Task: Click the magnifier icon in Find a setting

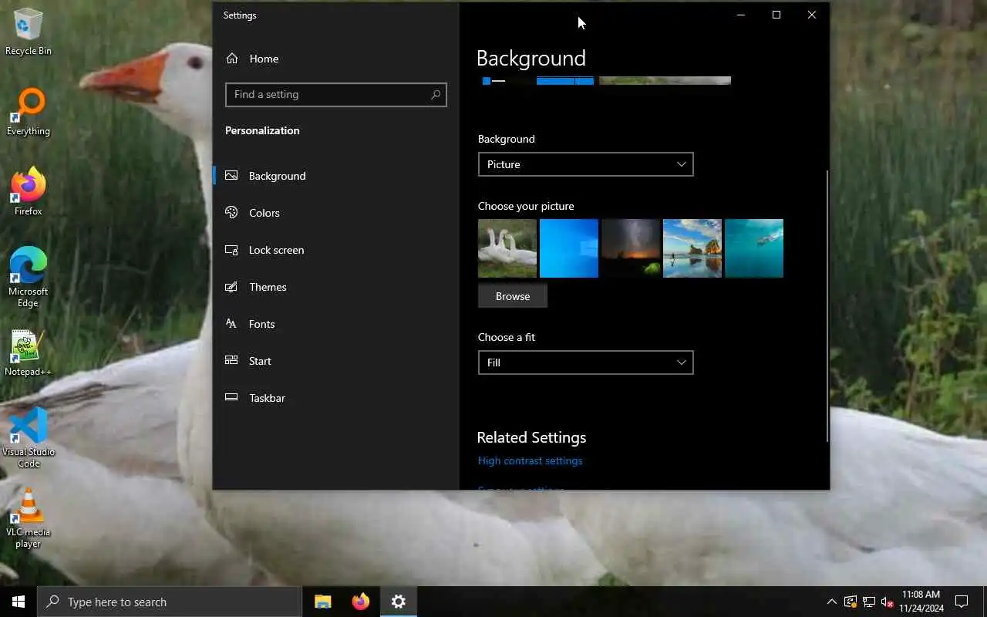Action: click(x=436, y=95)
